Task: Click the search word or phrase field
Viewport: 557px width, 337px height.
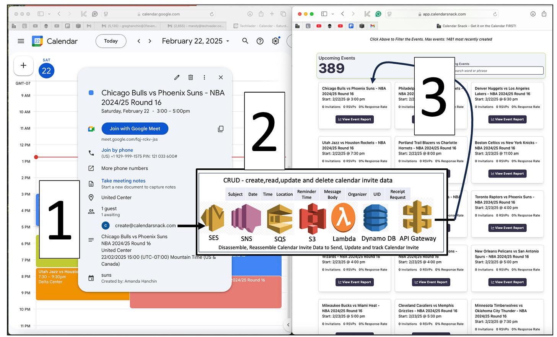Action: (x=498, y=71)
